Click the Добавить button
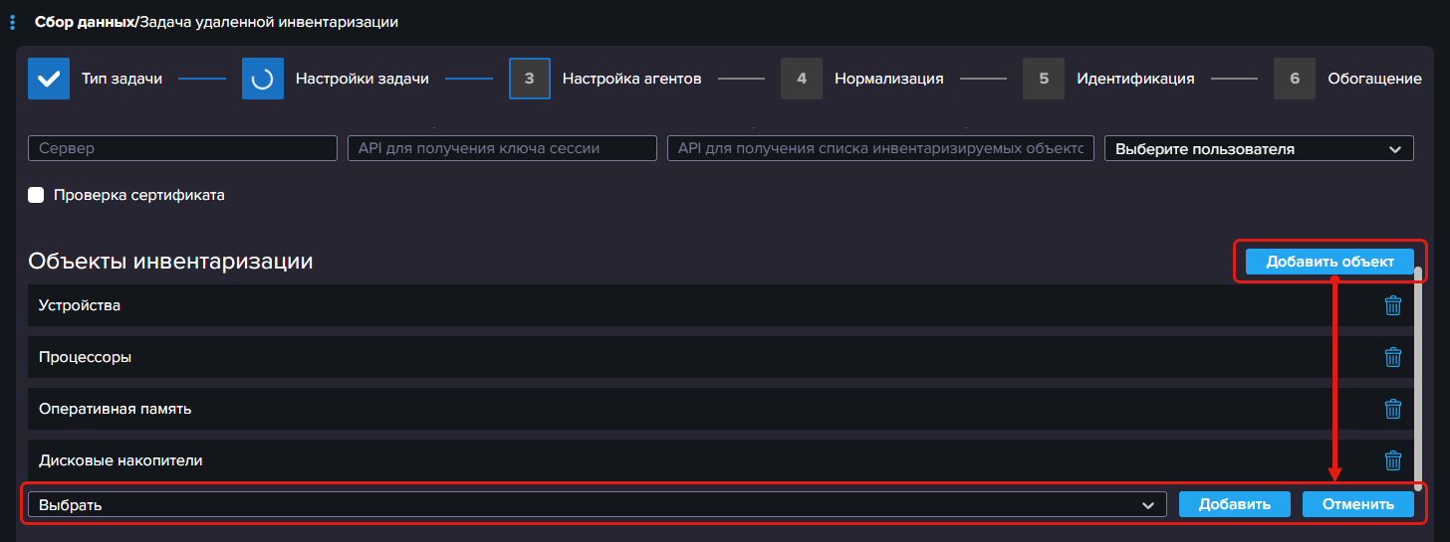Image resolution: width=1450 pixels, height=542 pixels. click(1234, 504)
